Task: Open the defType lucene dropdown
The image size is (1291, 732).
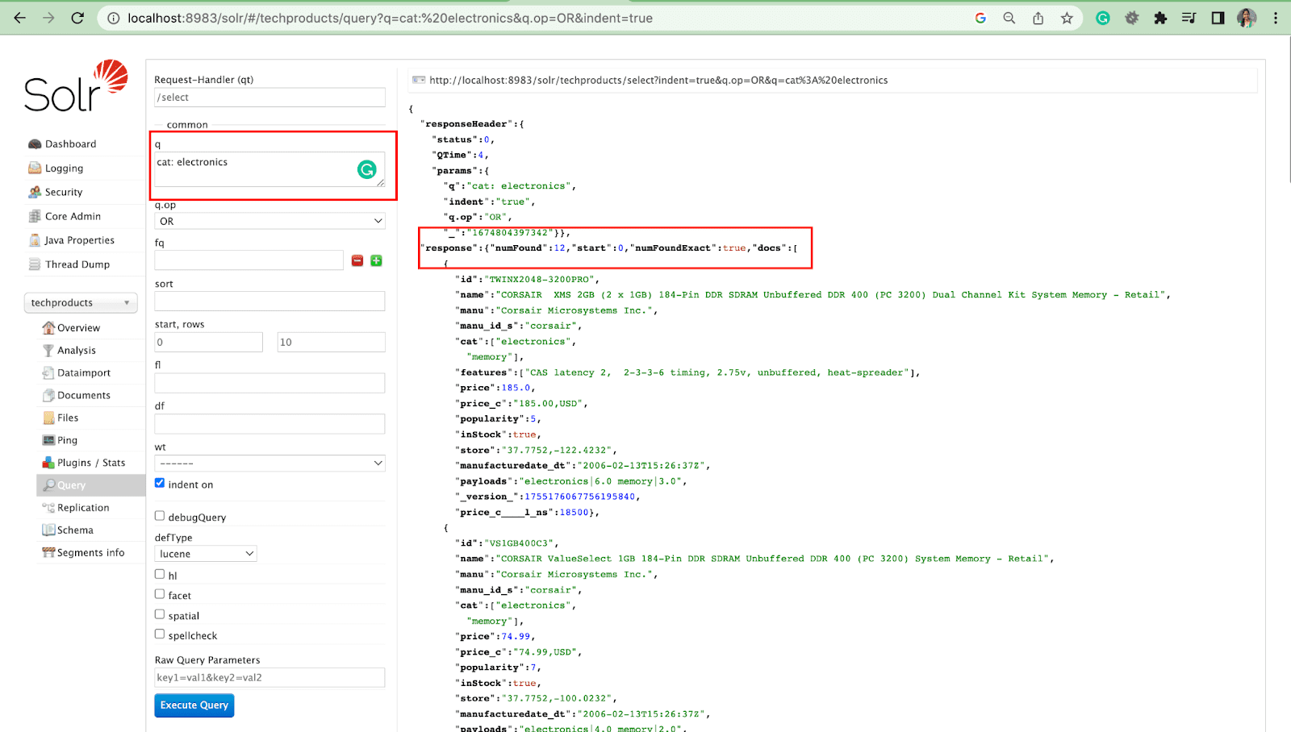Action: (x=206, y=554)
